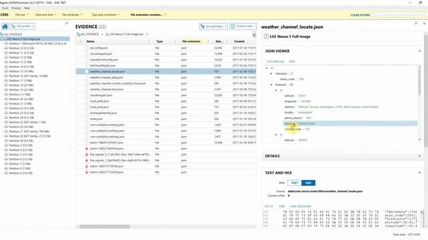Click the JSON viewer vertical scrollbar
Image resolution: width=428 pixels, height=240 pixels.
[x=419, y=83]
